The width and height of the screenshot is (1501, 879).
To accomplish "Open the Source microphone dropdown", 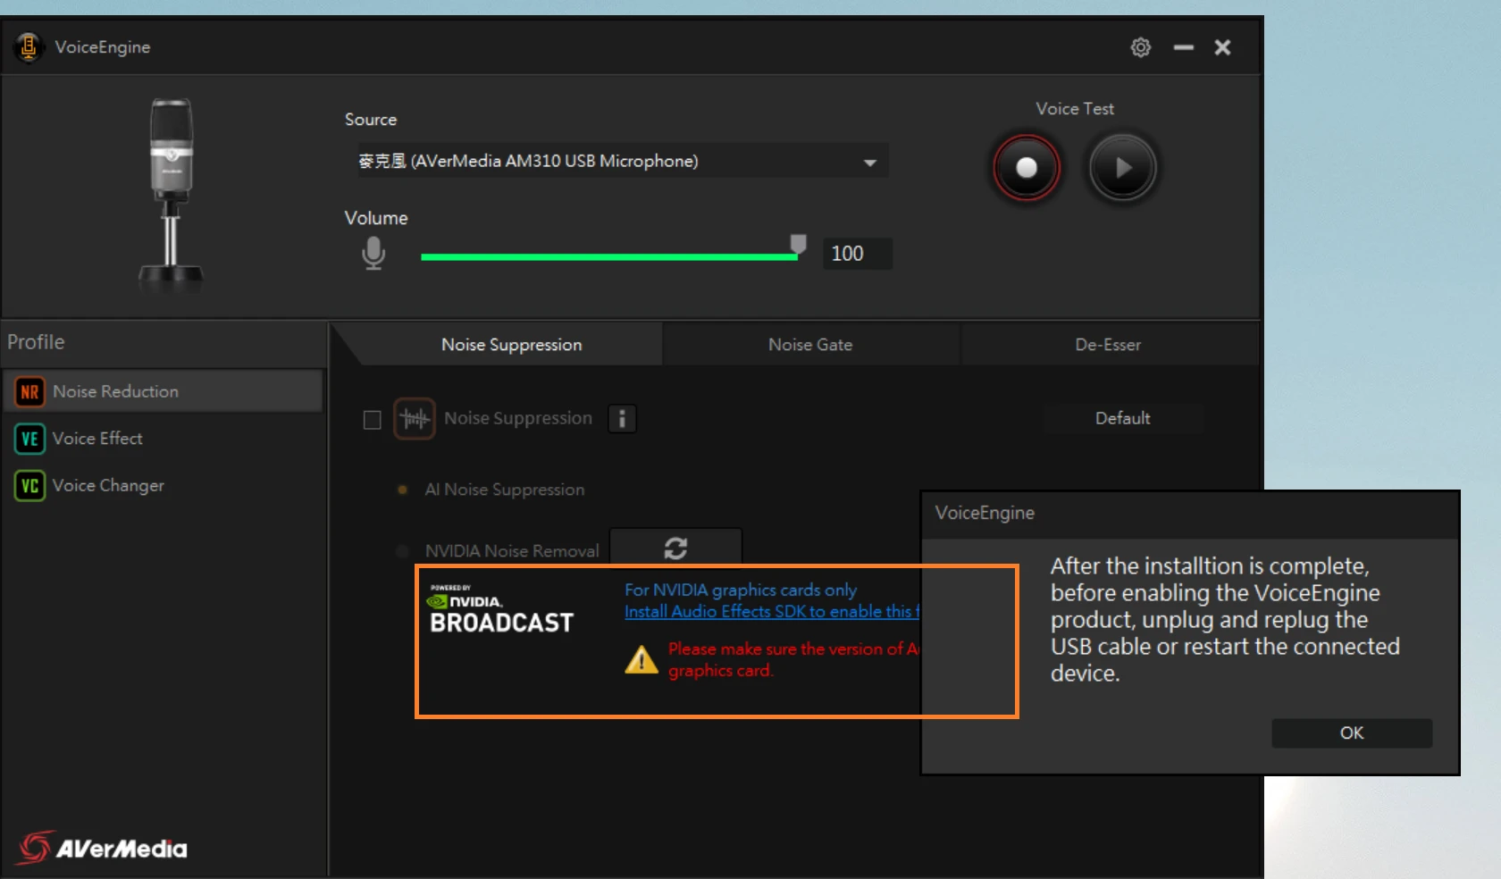I will pos(622,161).
